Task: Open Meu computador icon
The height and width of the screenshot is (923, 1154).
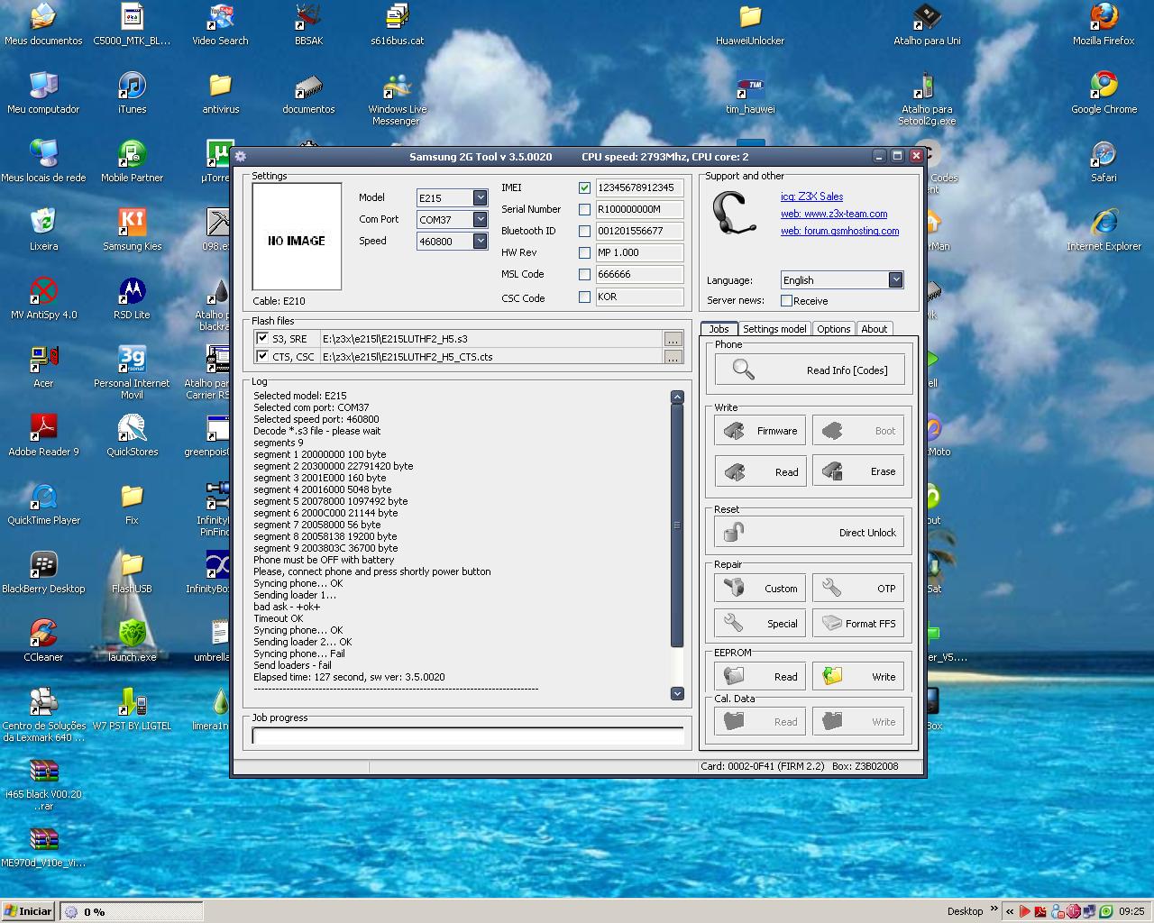Action: 43,93
